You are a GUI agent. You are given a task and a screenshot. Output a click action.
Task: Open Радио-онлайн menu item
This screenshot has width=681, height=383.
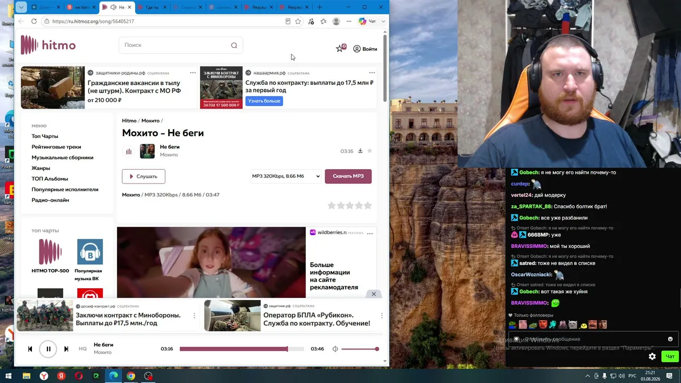coord(50,200)
